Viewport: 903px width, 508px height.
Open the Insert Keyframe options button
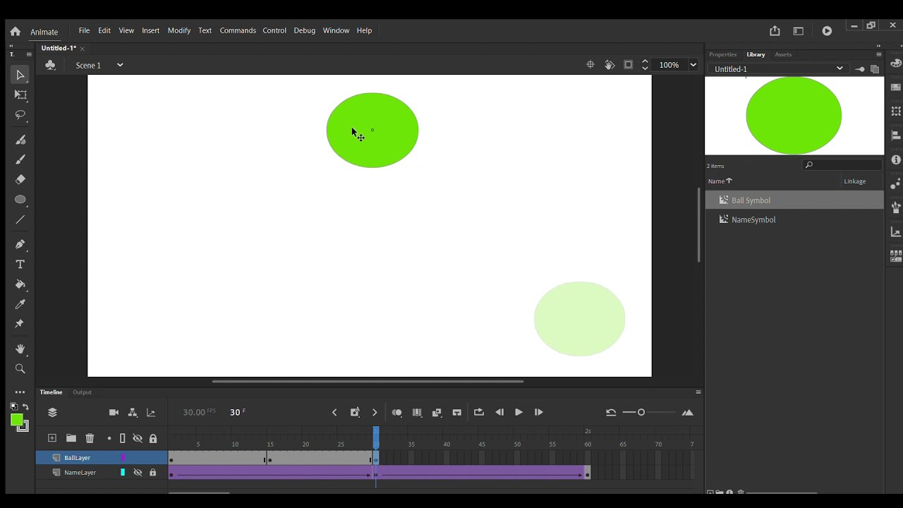click(355, 413)
